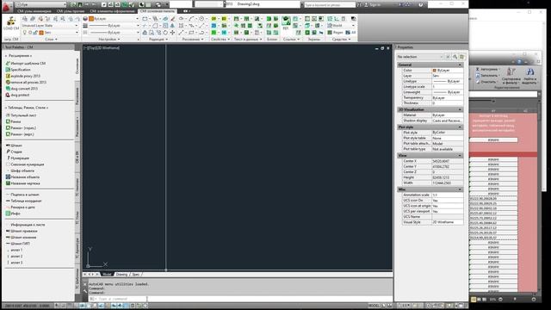Click Подпись в штамп palette entry
The height and width of the screenshot is (310, 551).
click(x=22, y=195)
